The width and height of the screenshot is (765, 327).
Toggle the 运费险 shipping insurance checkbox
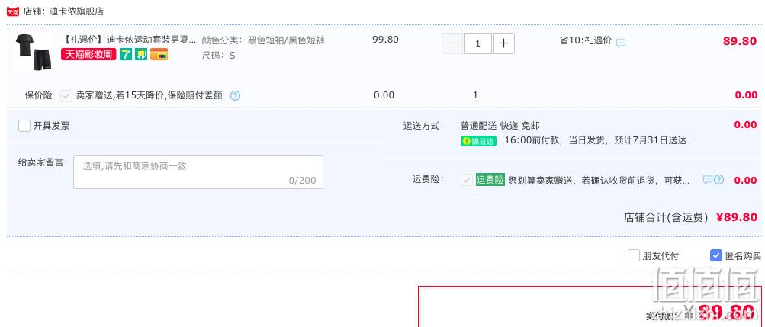click(467, 180)
